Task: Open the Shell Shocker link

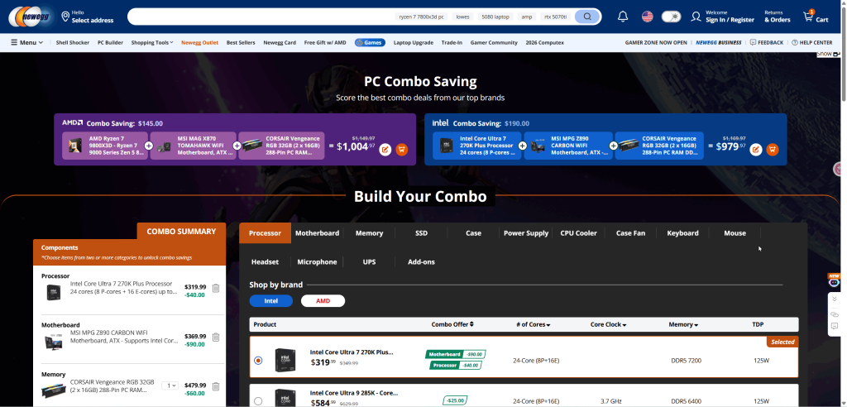Action: (73, 43)
